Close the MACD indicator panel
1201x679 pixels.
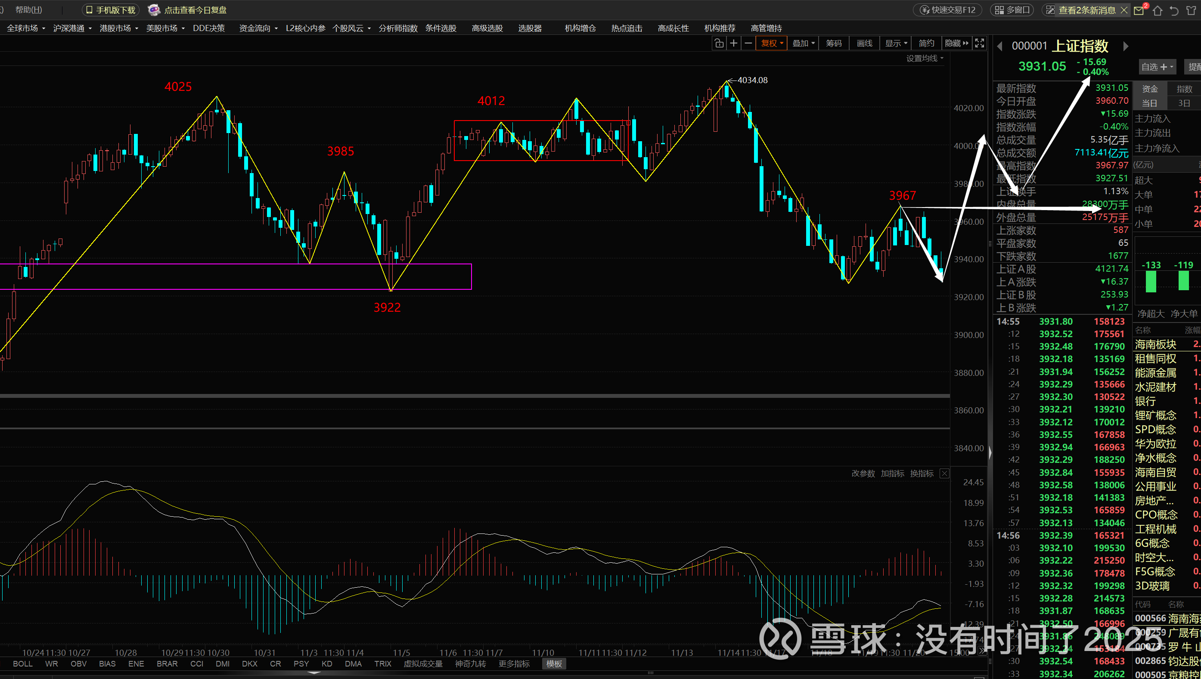[944, 473]
